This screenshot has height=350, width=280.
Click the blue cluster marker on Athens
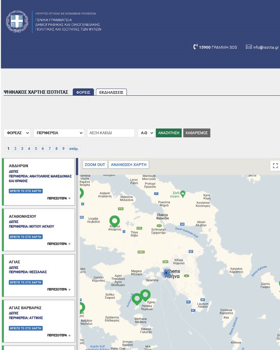[166, 272]
